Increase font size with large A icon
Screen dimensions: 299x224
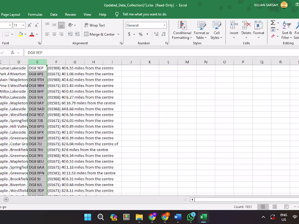(x=29, y=25)
